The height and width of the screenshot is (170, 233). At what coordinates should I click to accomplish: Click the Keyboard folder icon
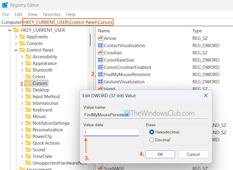[28, 110]
